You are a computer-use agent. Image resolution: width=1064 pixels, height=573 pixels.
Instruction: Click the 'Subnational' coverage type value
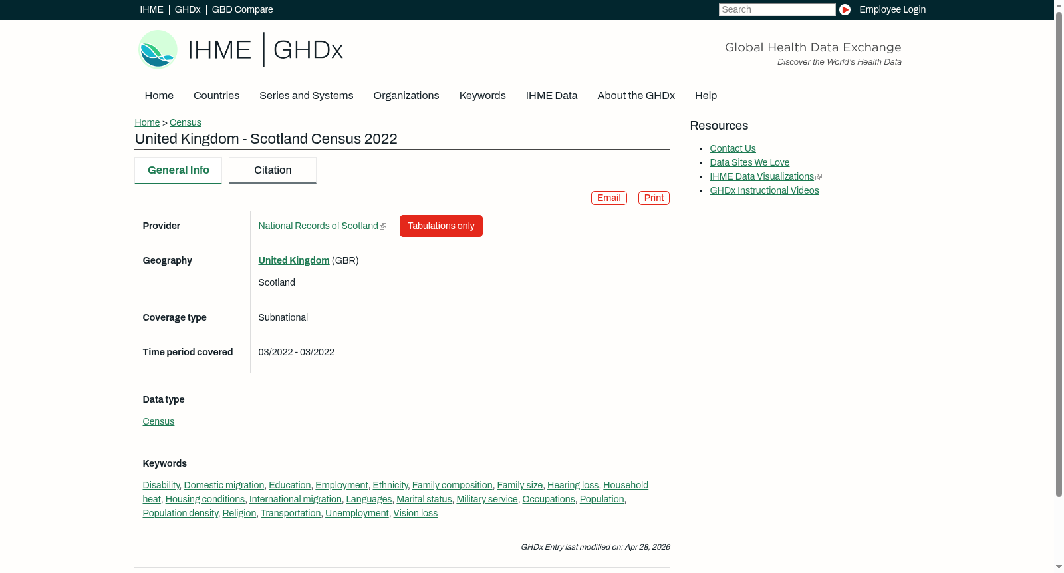[283, 317]
